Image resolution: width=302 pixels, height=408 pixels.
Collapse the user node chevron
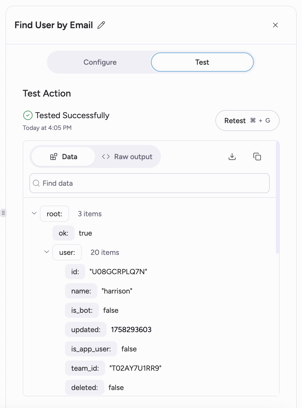click(x=47, y=252)
